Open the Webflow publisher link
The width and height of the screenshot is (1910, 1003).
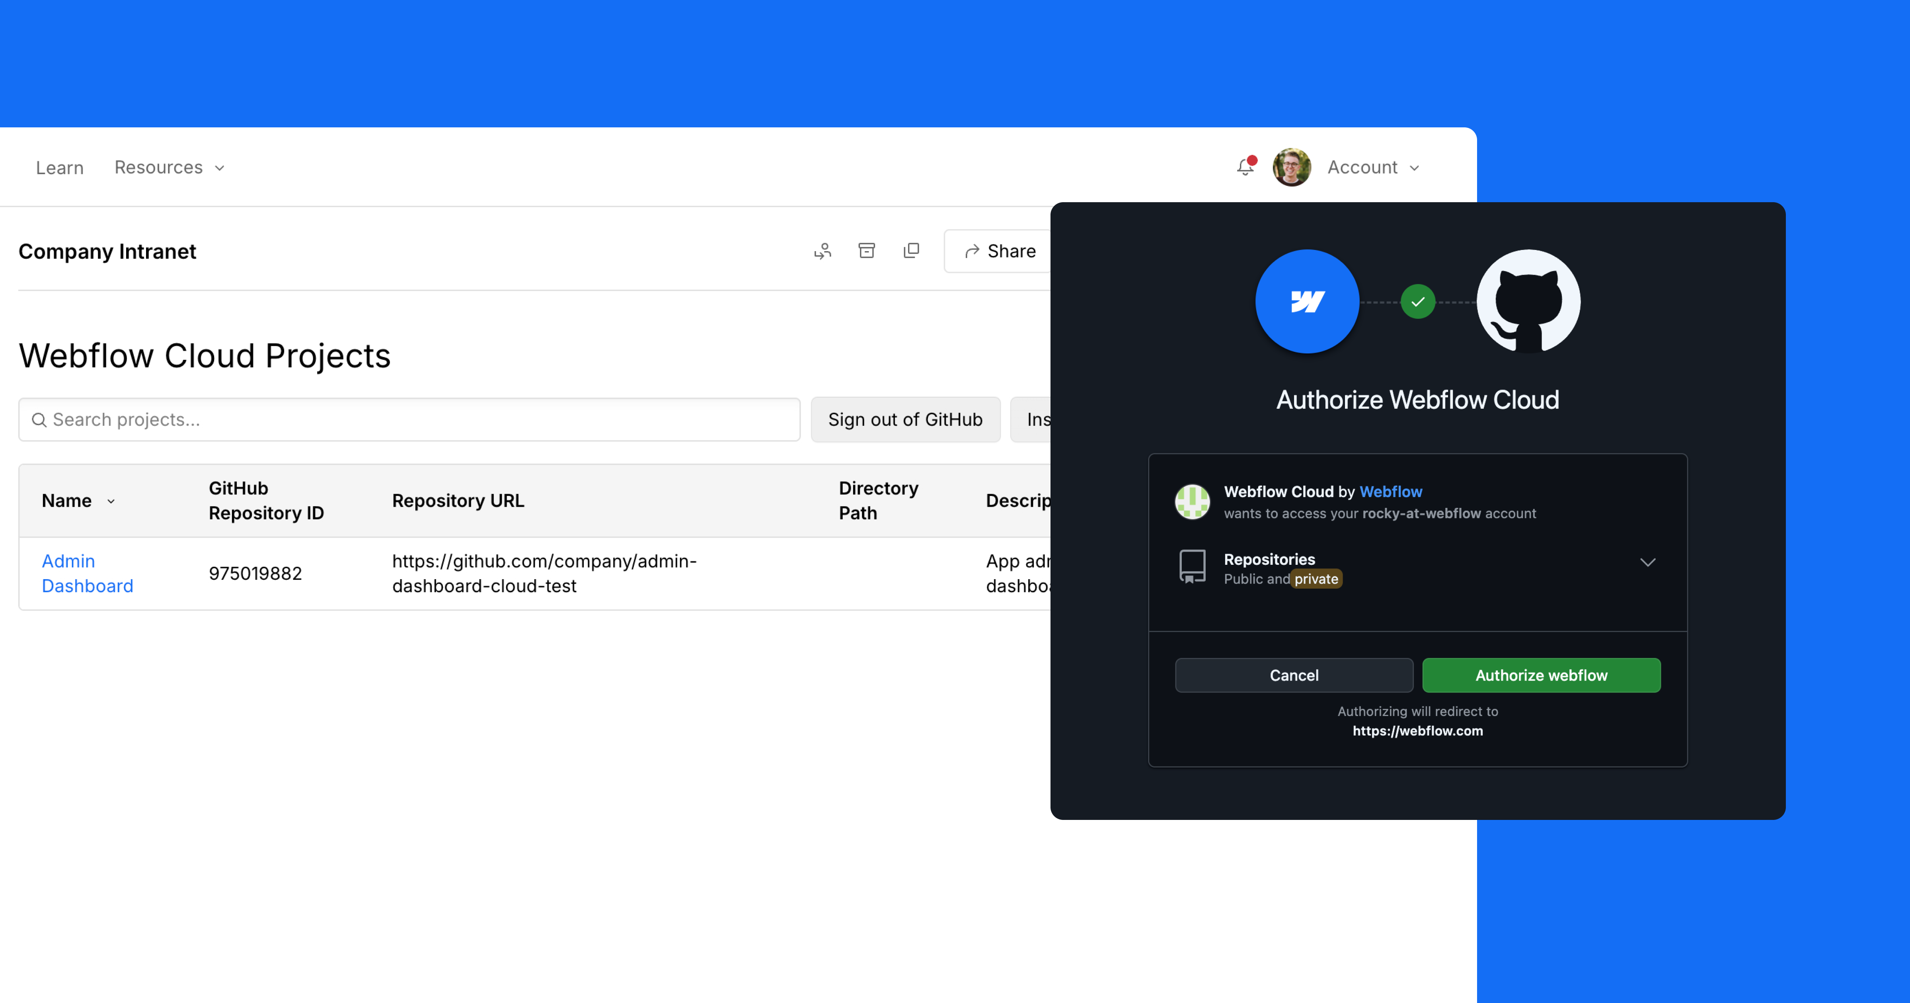[x=1390, y=492]
